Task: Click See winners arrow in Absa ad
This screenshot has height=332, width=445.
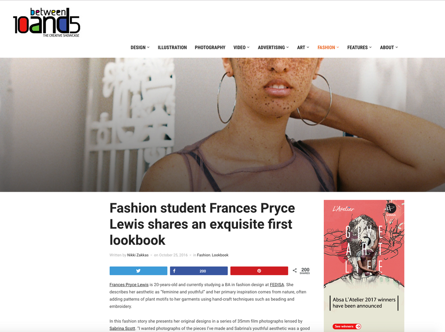Action: [346, 327]
